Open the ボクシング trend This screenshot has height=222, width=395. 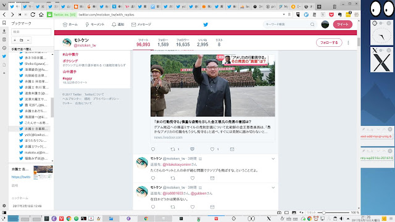pyautogui.click(x=70, y=61)
